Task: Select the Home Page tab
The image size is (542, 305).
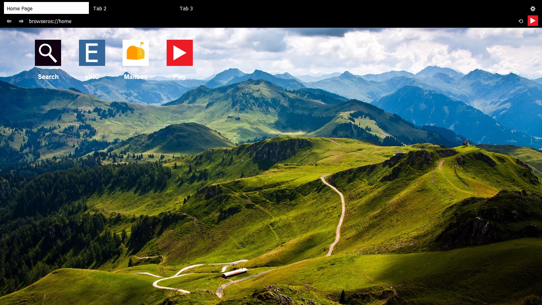Action: pyautogui.click(x=46, y=8)
